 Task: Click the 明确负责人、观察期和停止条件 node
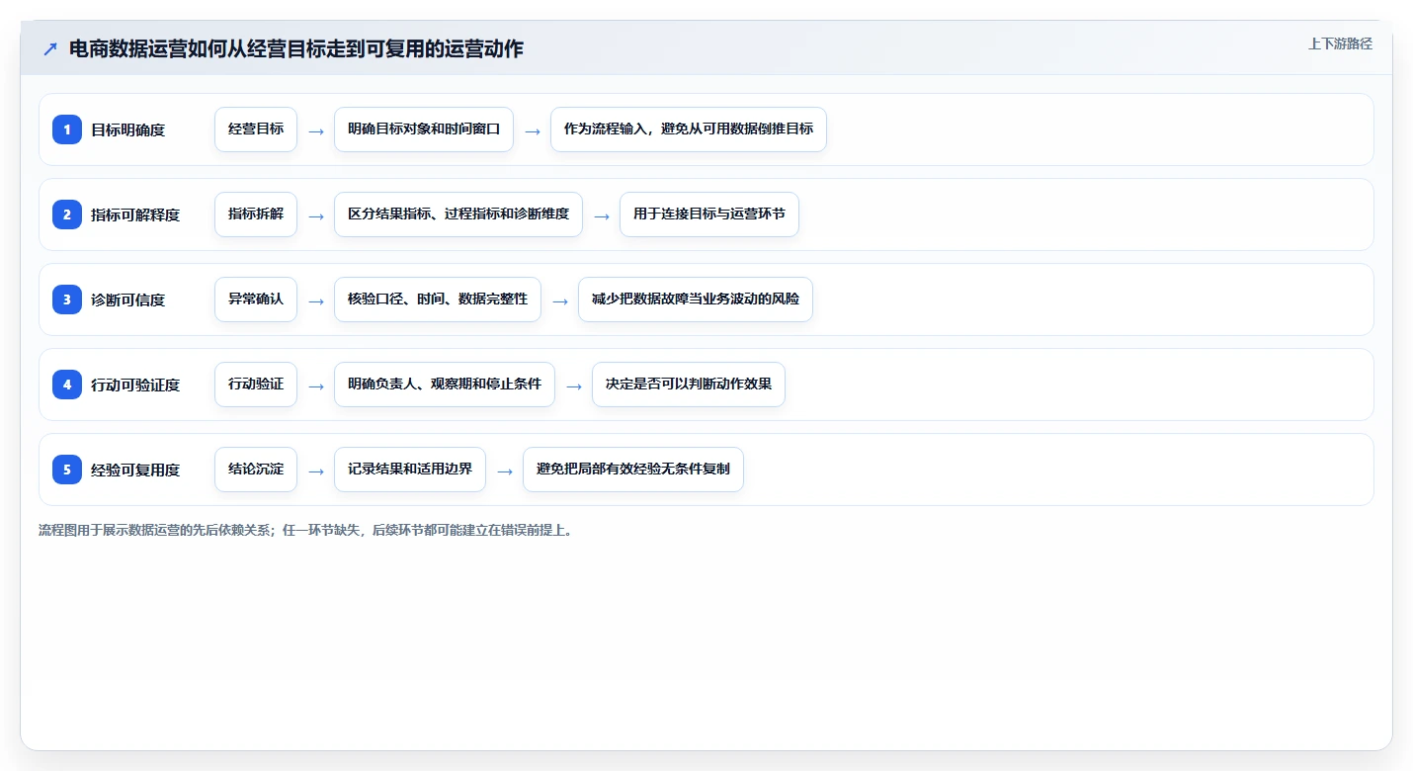point(445,385)
